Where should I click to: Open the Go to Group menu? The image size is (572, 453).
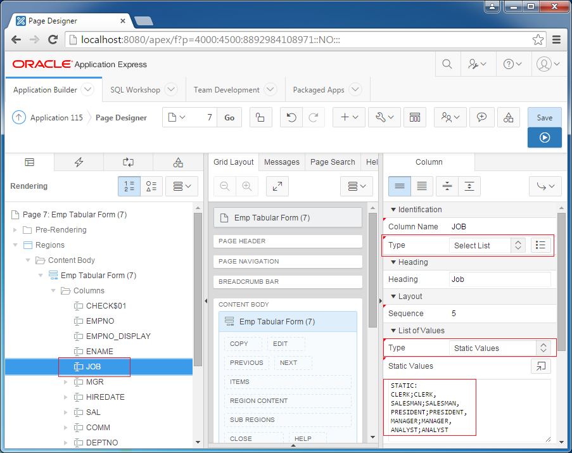545,186
